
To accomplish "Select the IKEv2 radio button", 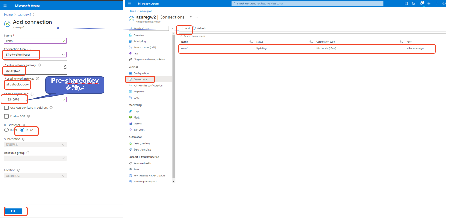I will 22,130.
